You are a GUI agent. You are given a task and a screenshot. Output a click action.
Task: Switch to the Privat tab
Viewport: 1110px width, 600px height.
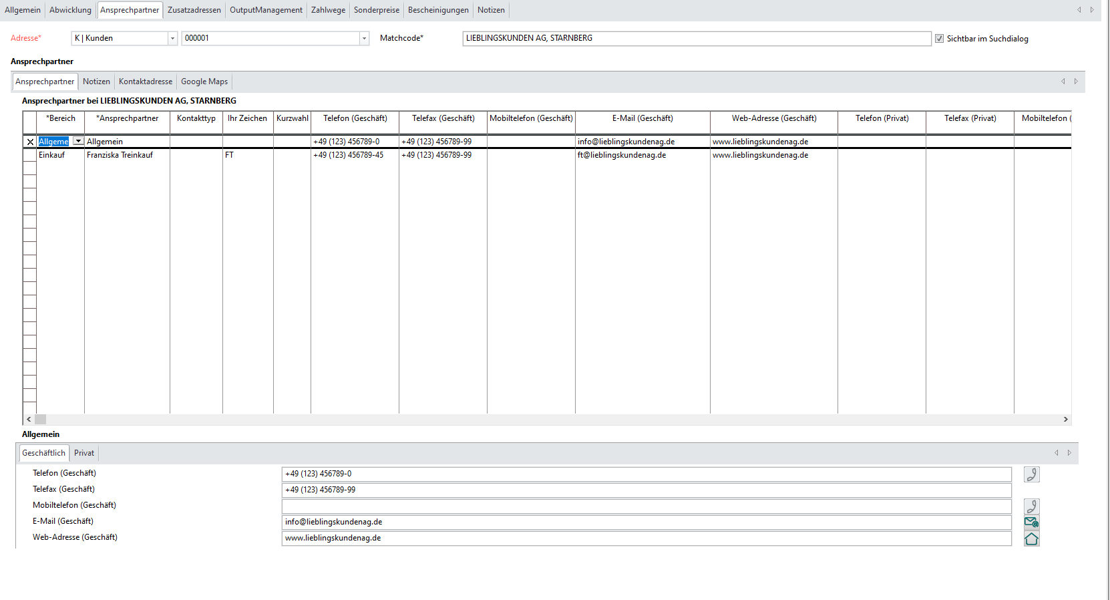[84, 453]
